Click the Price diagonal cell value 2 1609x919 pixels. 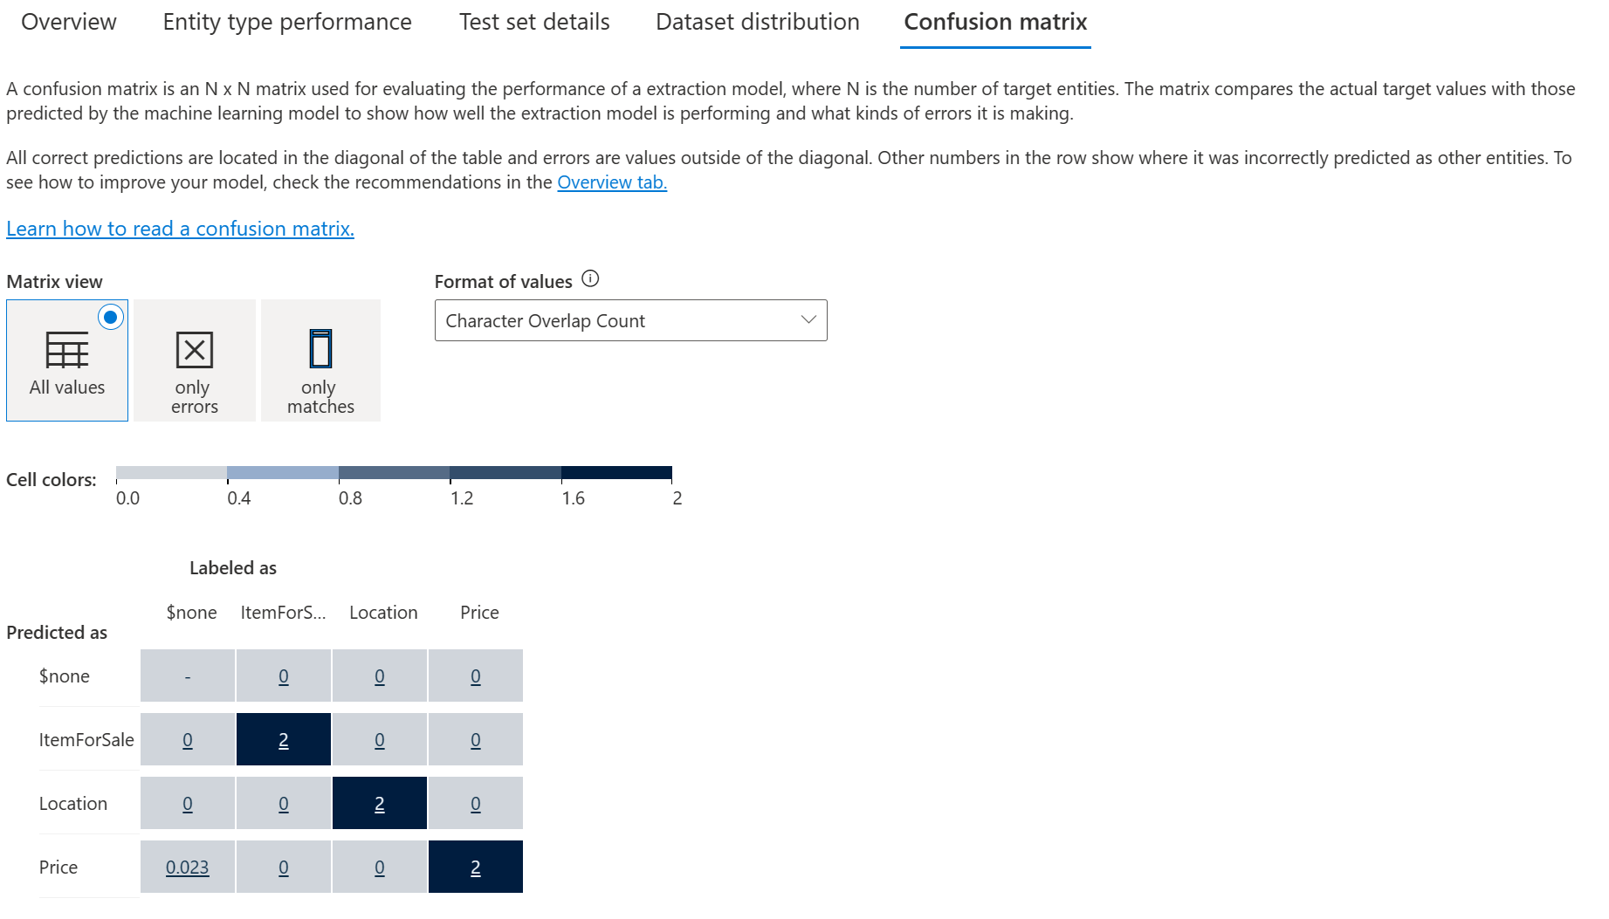476,868
